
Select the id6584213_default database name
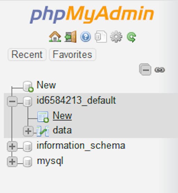[x=76, y=100]
